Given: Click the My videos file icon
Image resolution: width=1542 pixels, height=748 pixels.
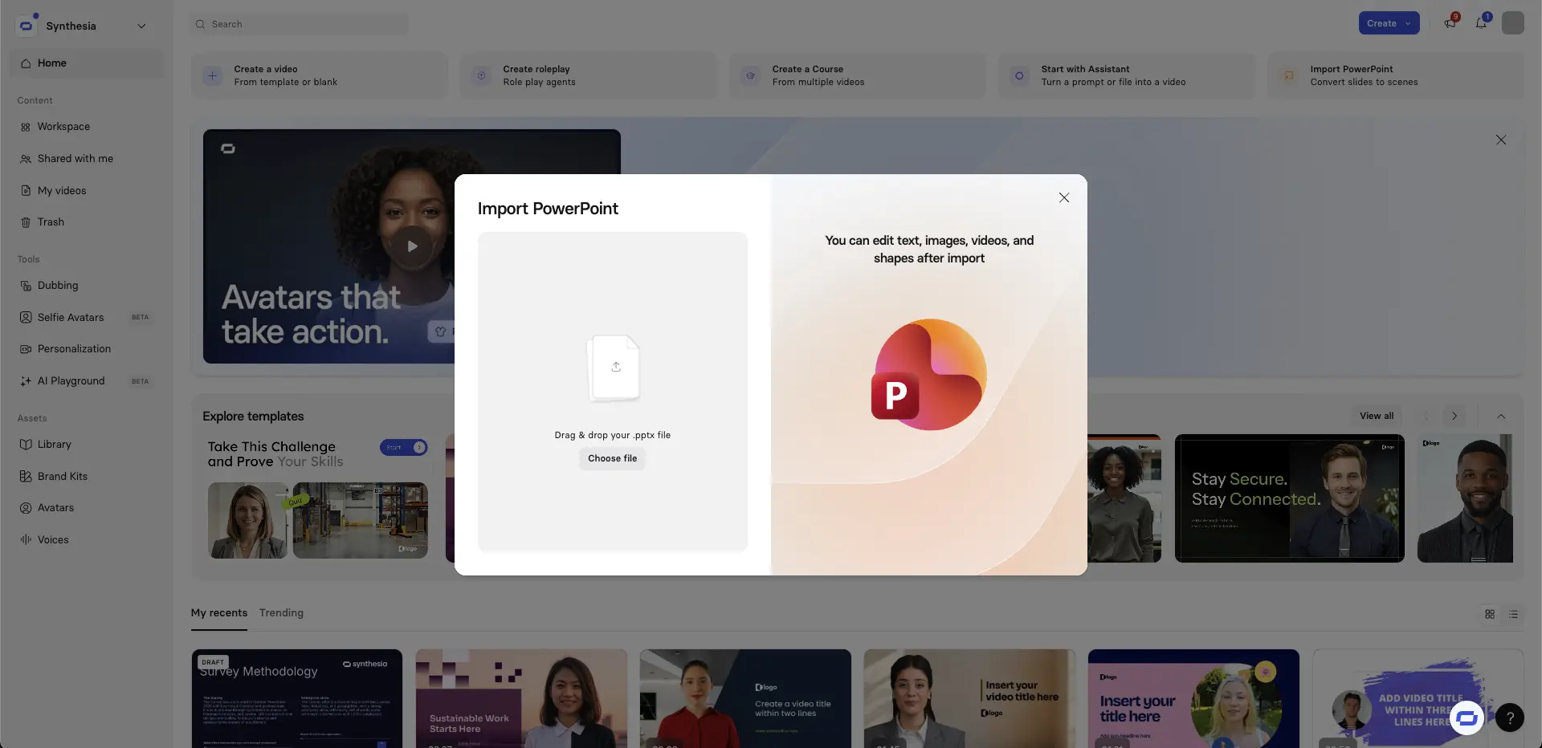Looking at the screenshot, I should pyautogui.click(x=26, y=191).
